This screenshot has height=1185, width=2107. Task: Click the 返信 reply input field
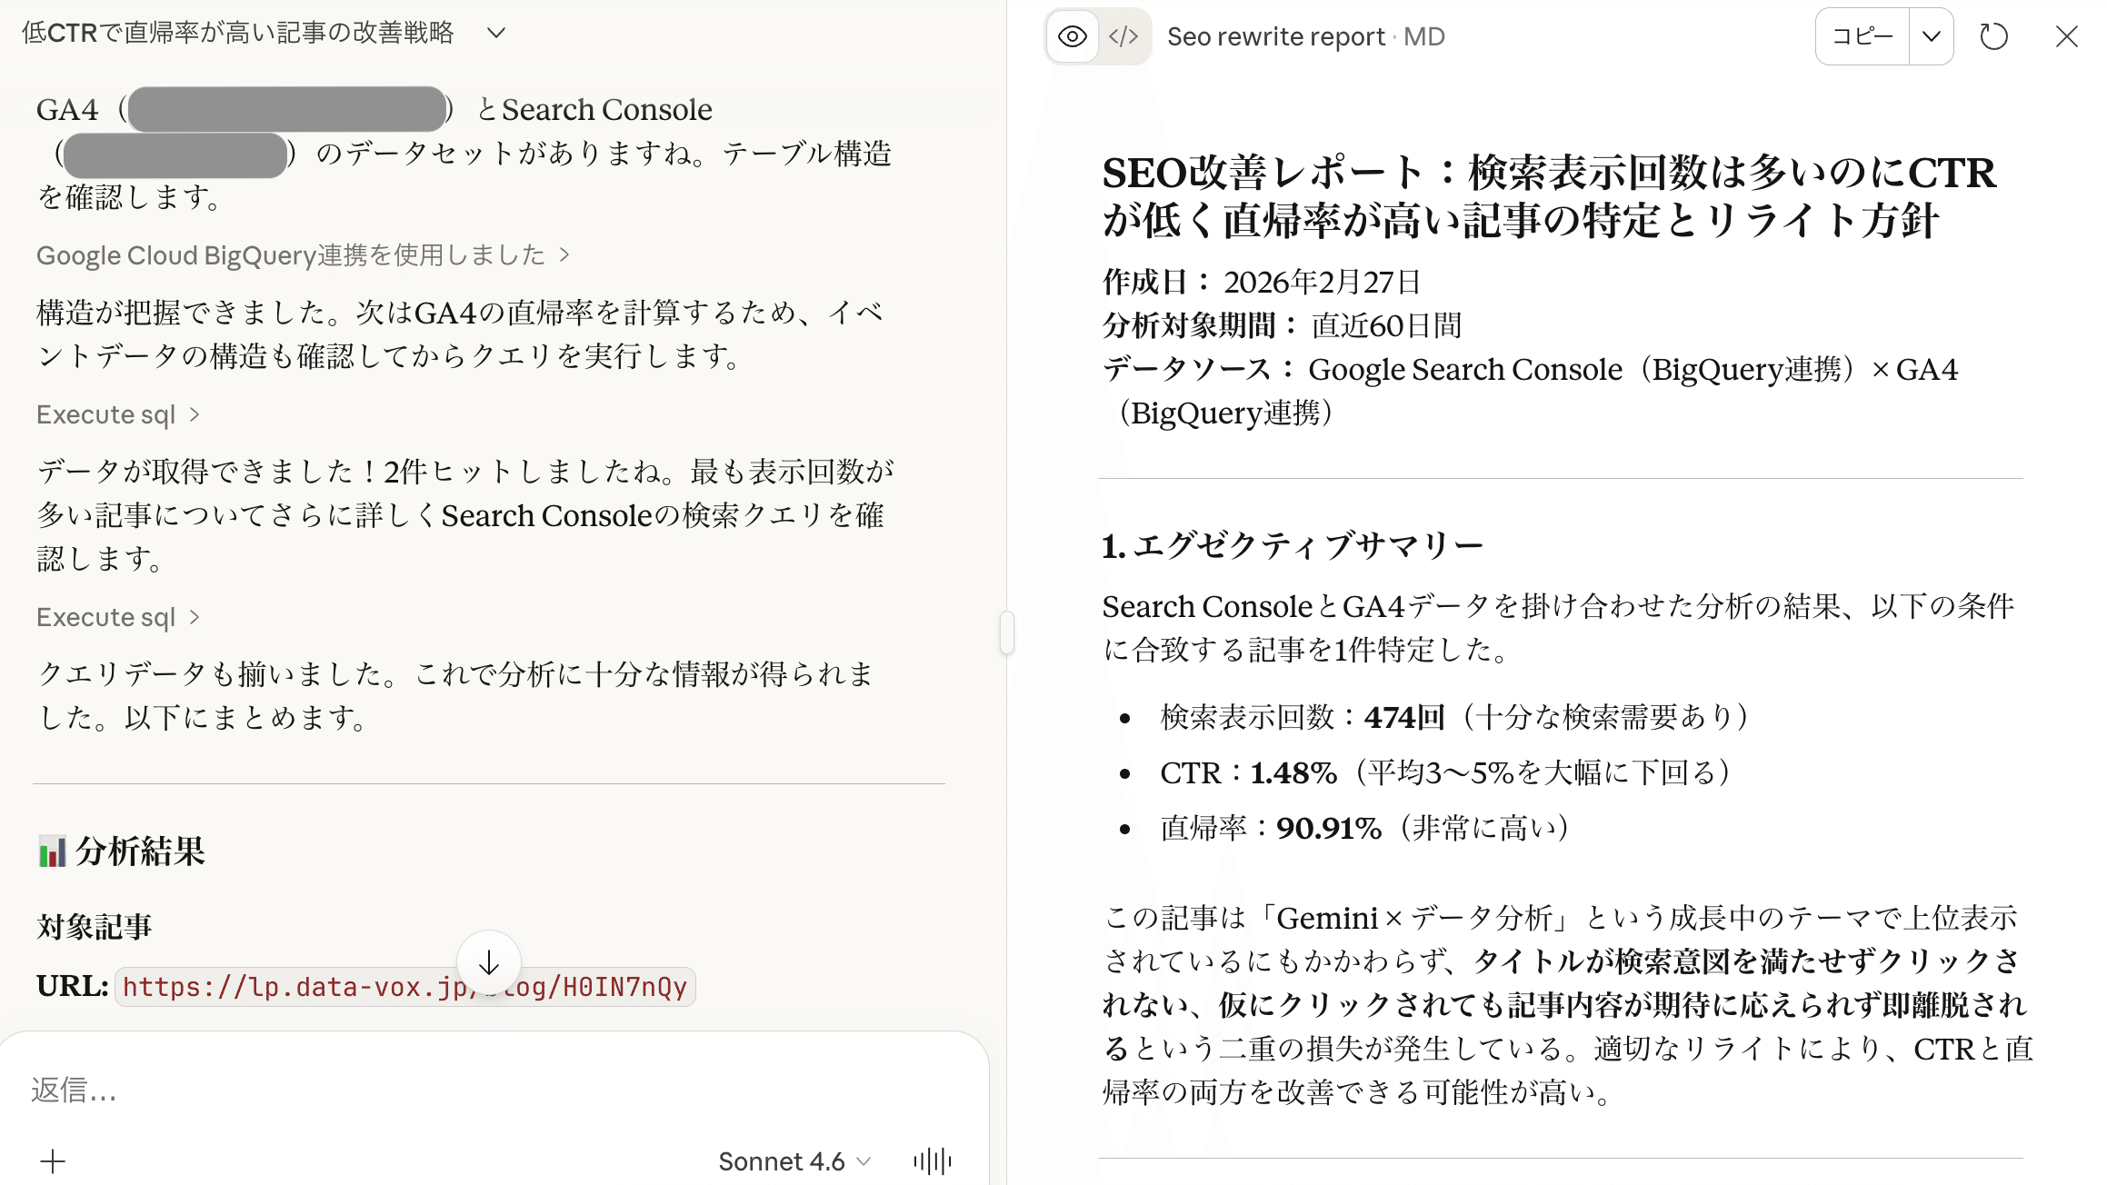point(491,1090)
